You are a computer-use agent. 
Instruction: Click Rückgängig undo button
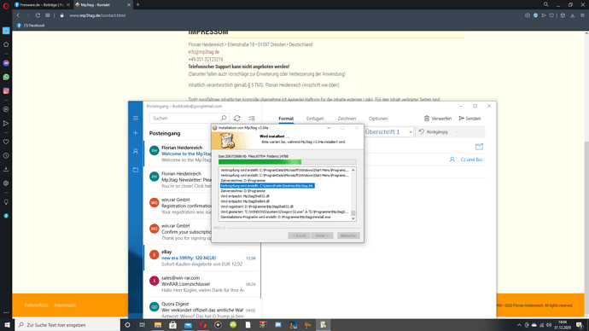pos(433,132)
